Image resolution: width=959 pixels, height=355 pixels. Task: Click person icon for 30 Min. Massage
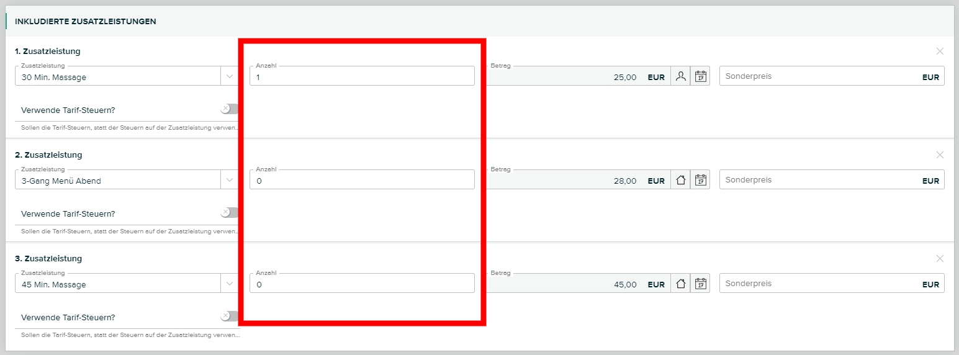pyautogui.click(x=681, y=77)
